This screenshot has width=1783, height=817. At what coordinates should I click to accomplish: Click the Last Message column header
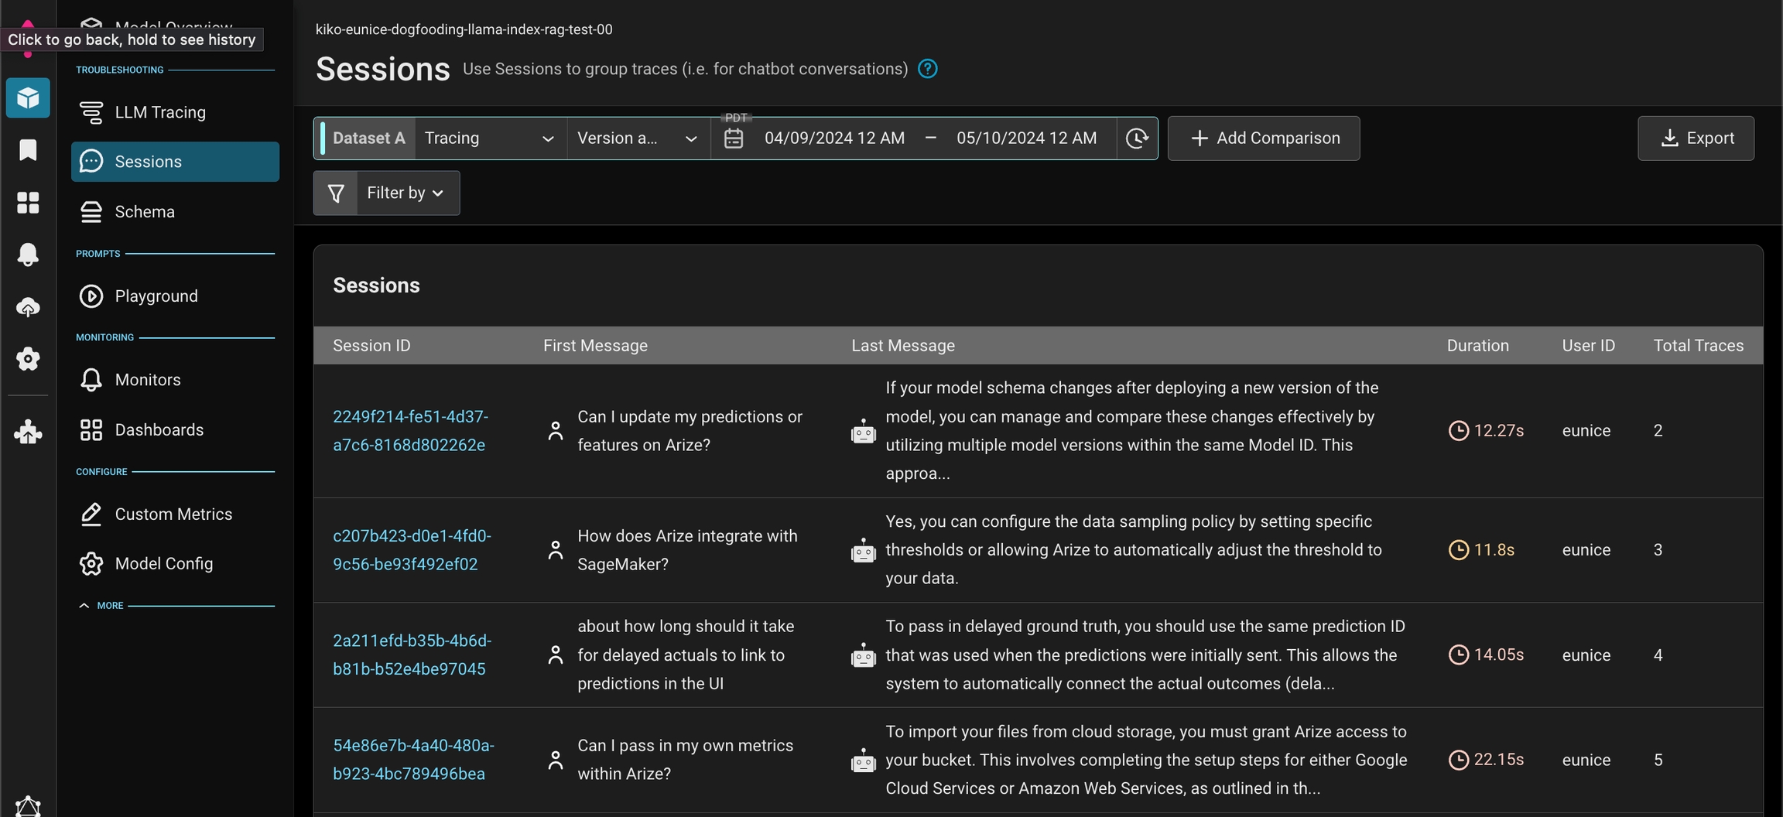(903, 346)
